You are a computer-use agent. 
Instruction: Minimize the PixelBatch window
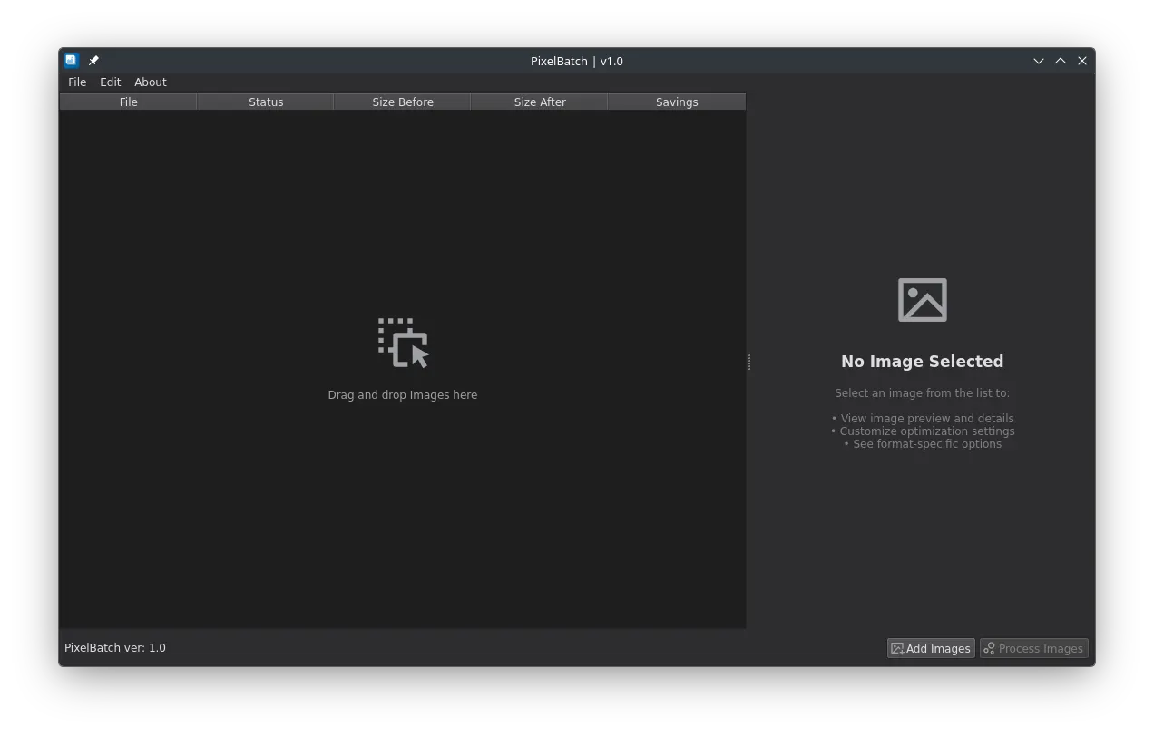1039,61
